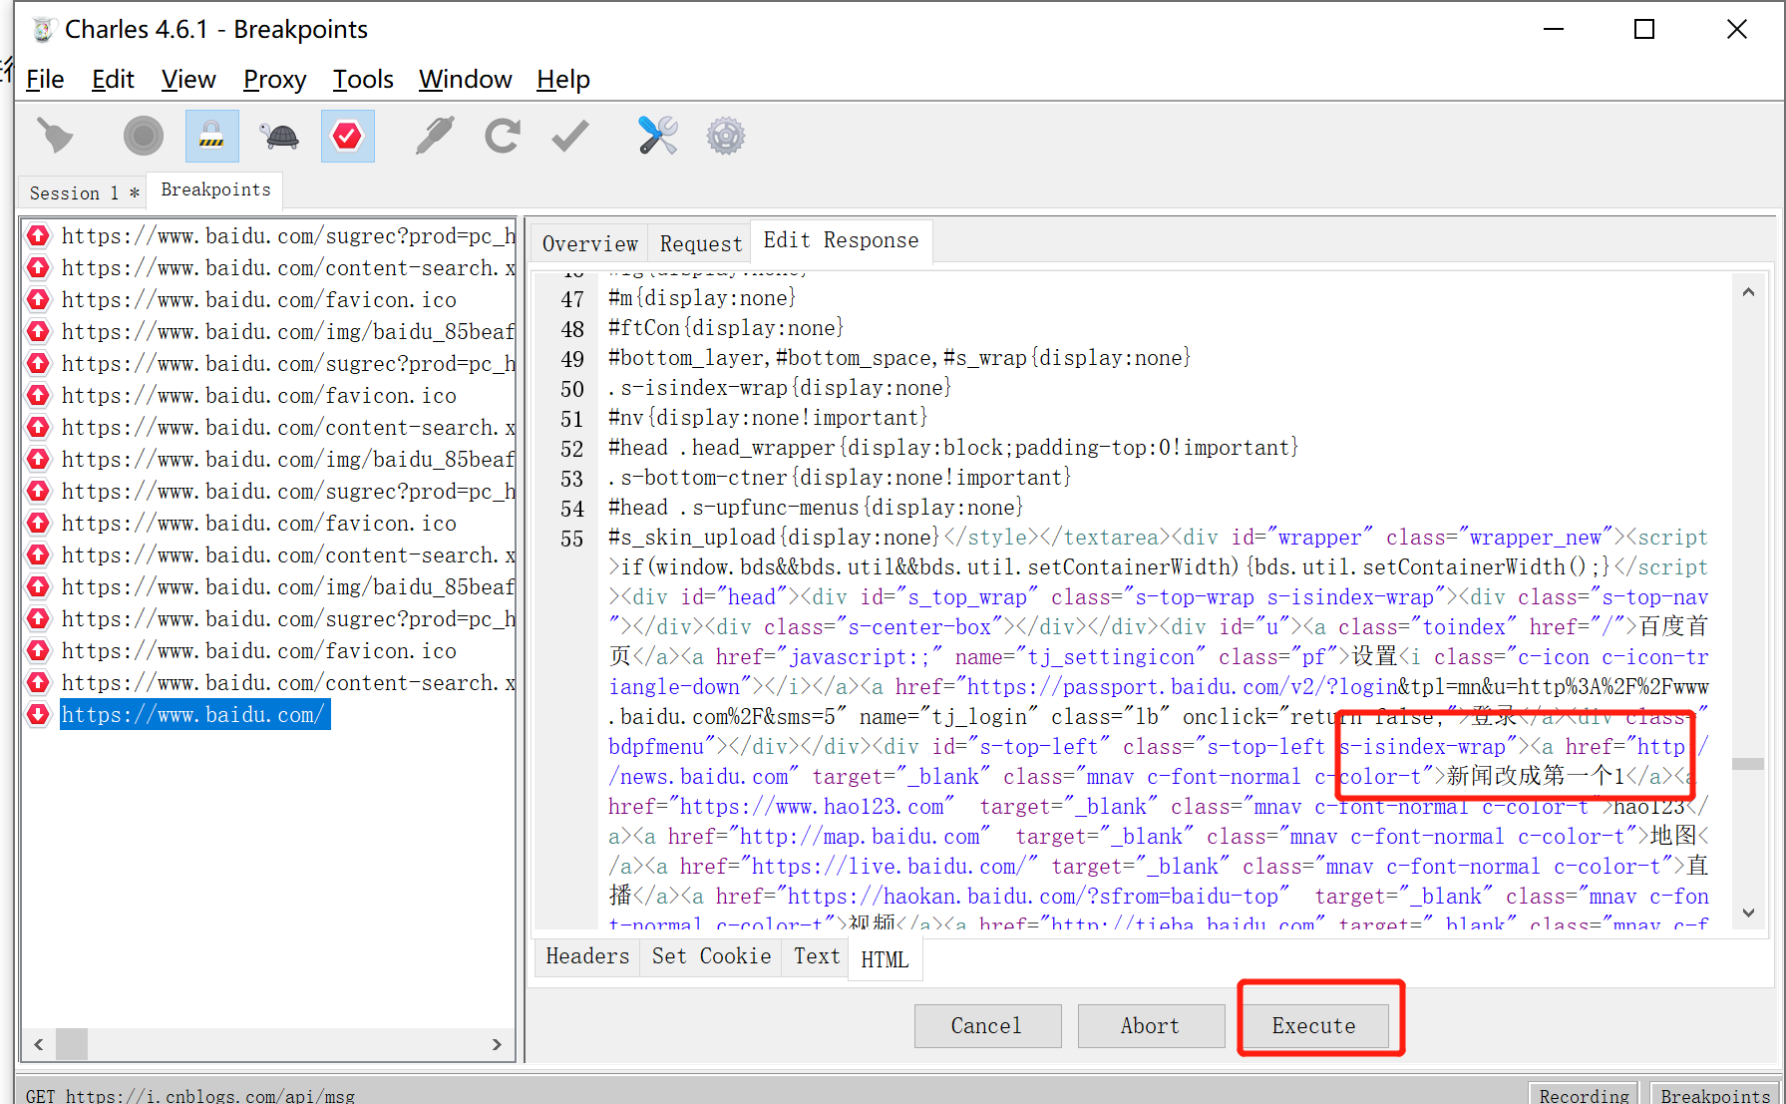Click the breakpoint arrow icon beside the highlighted URL

point(38,714)
